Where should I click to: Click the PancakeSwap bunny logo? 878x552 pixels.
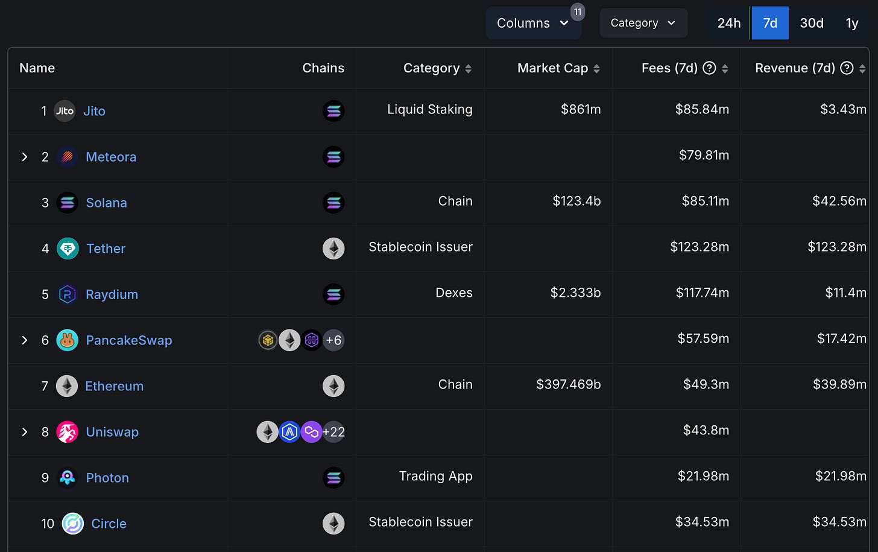pos(67,340)
